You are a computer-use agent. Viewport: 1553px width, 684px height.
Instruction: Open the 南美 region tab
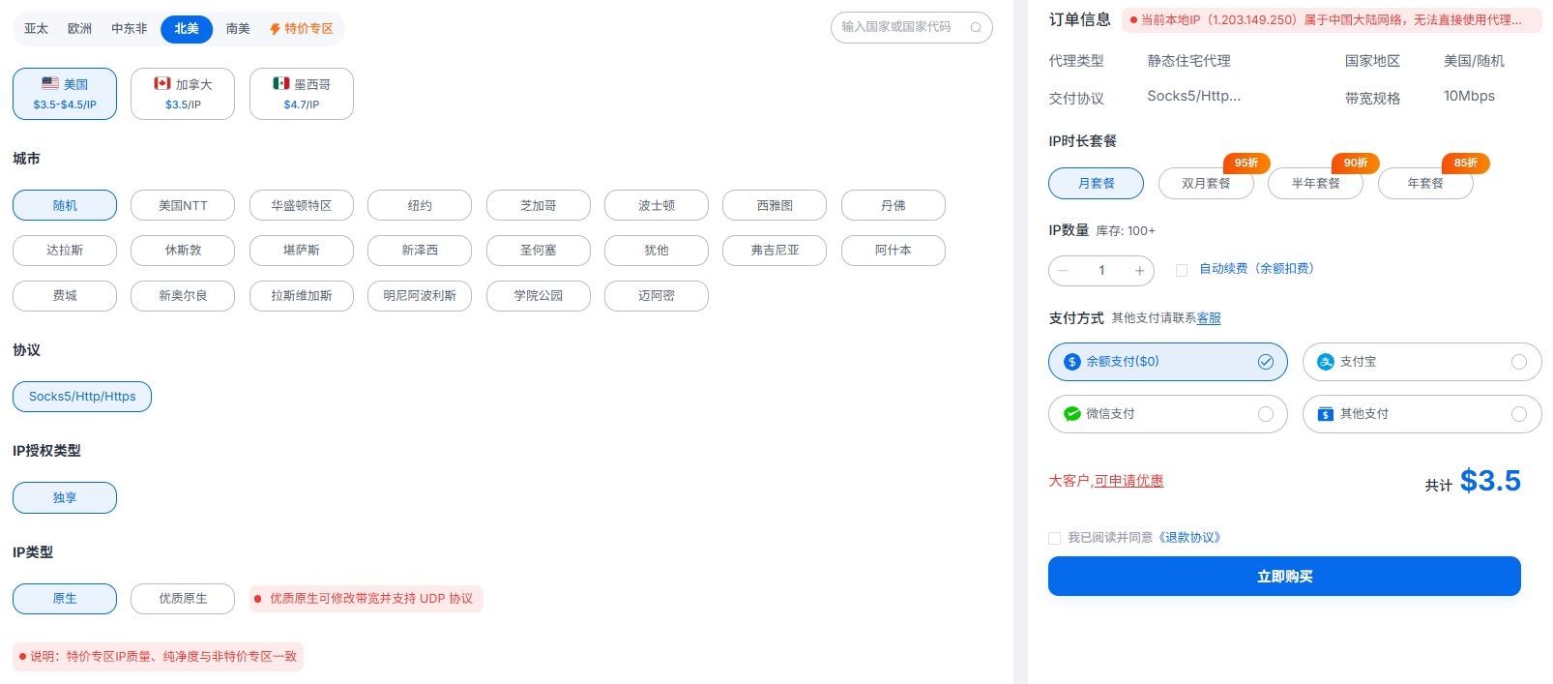(x=238, y=29)
